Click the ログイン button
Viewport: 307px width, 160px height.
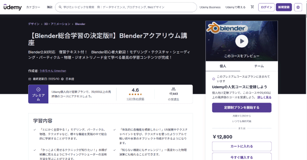[x=267, y=7]
